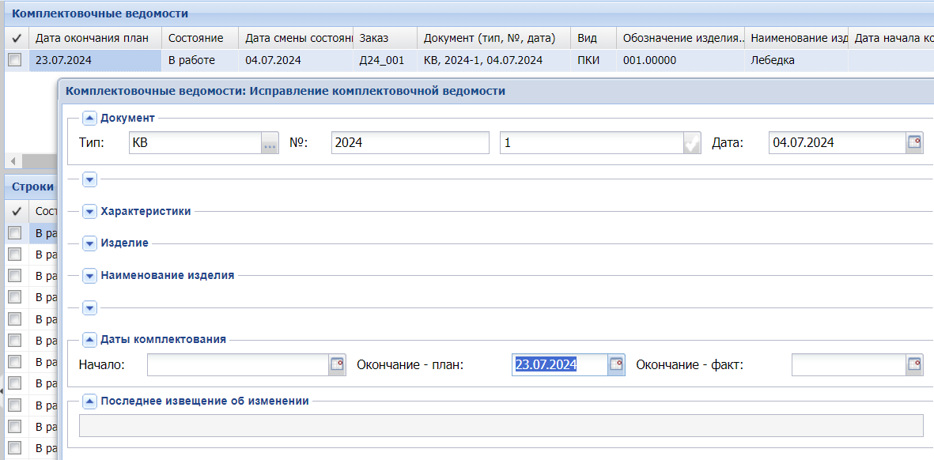Expand the Характеристики section
Viewport: 934px width, 460px height.
(x=89, y=212)
